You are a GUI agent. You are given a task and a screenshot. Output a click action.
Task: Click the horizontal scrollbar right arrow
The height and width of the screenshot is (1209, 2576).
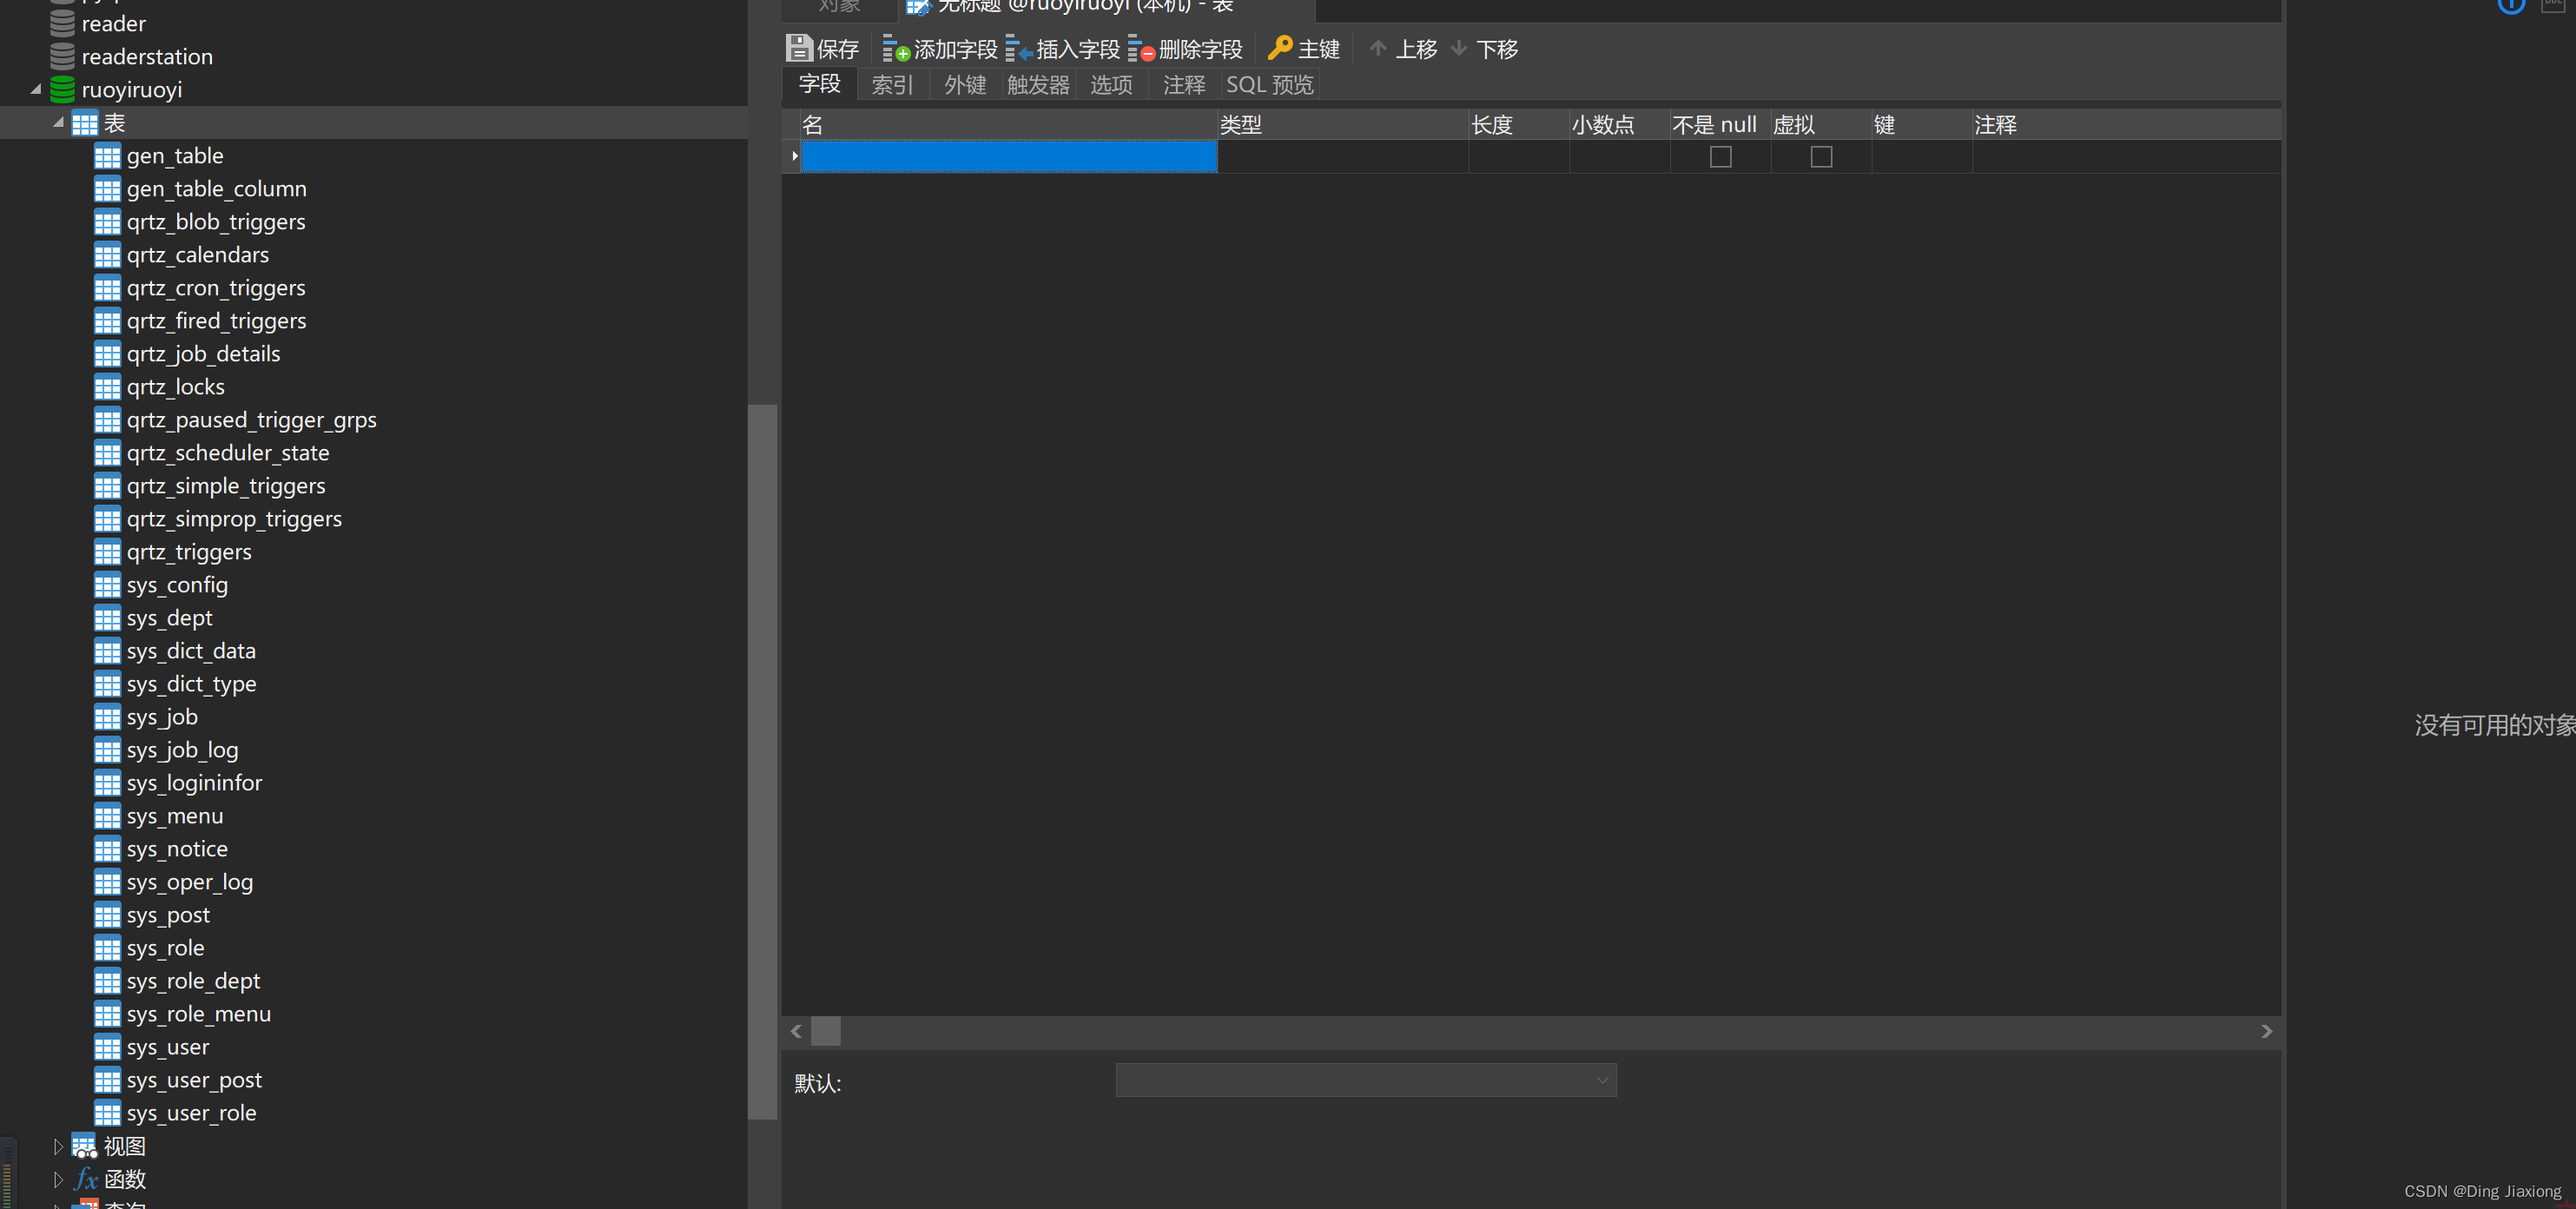[2266, 1031]
